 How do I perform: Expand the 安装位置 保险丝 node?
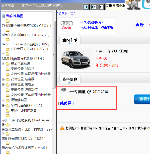[3, 69]
